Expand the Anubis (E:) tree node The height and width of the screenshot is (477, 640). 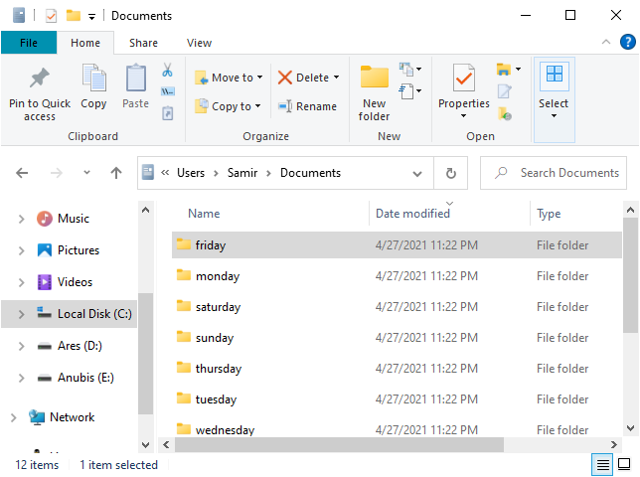point(21,378)
